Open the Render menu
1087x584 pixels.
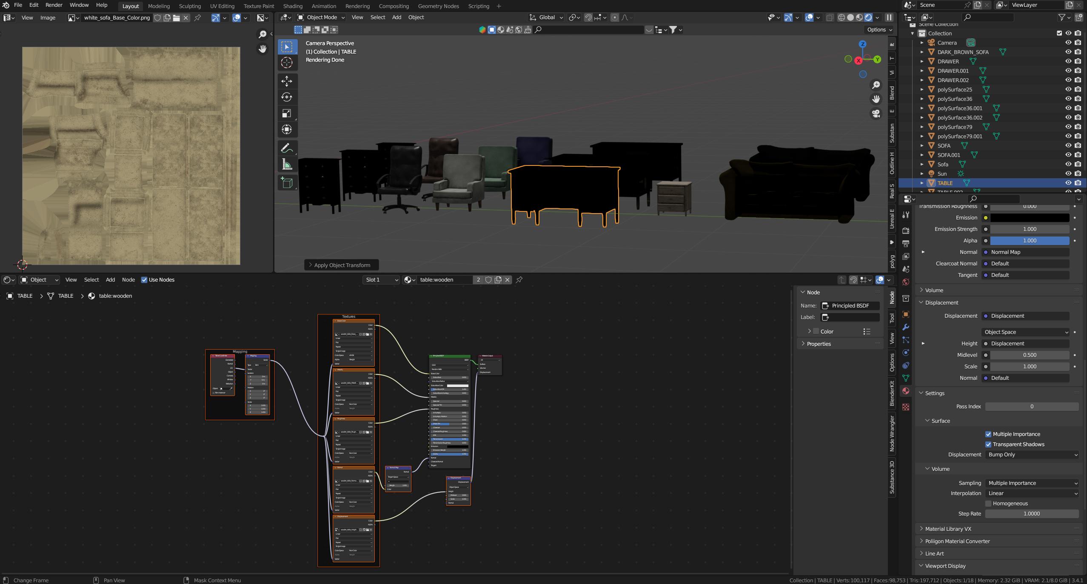click(54, 5)
